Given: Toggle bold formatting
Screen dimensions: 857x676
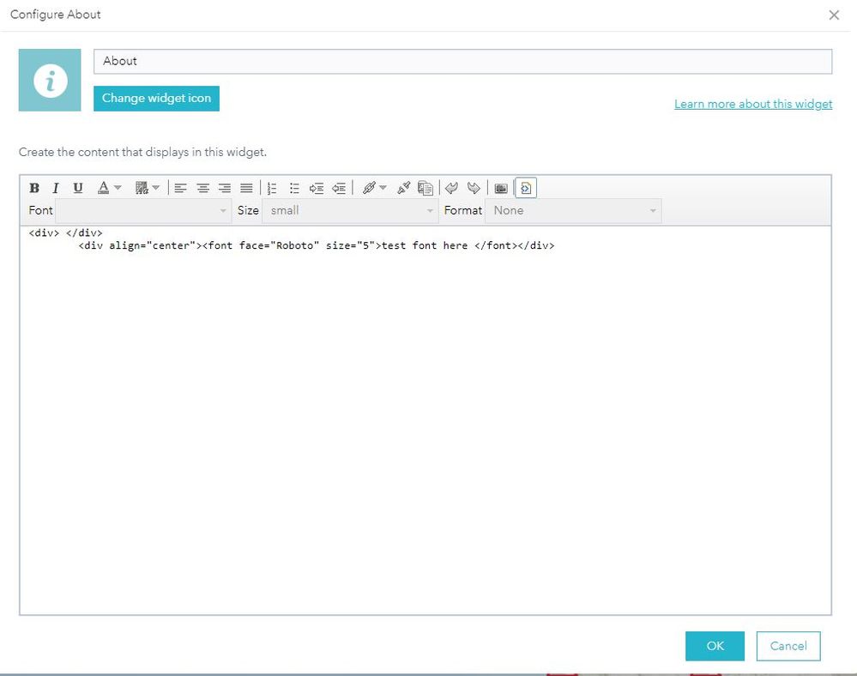Looking at the screenshot, I should 34,188.
